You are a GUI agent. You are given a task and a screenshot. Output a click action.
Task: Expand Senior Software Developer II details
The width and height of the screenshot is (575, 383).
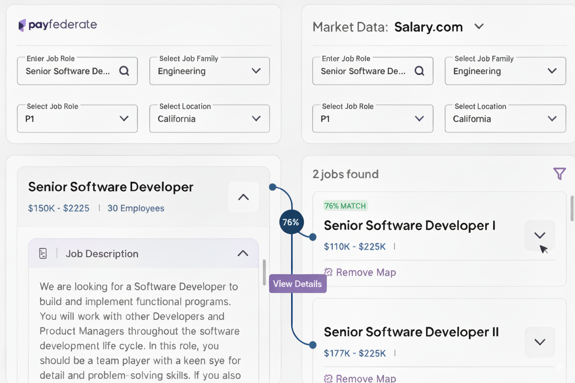coord(540,342)
